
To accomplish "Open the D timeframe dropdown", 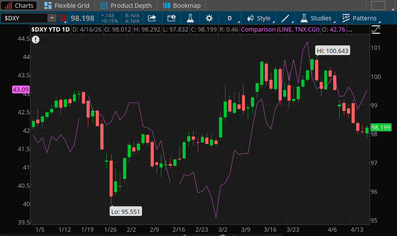I will tap(230, 18).
